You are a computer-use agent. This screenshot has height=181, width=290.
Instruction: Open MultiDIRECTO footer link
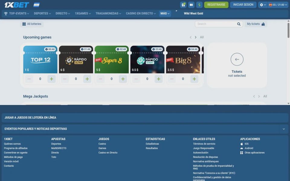pyautogui.click(x=59, y=148)
